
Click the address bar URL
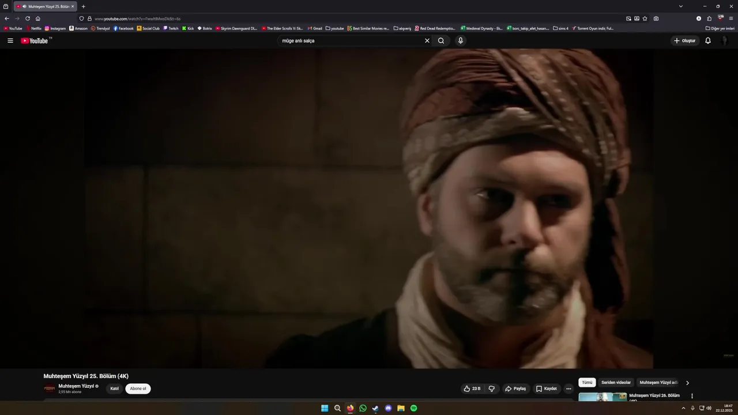(137, 18)
